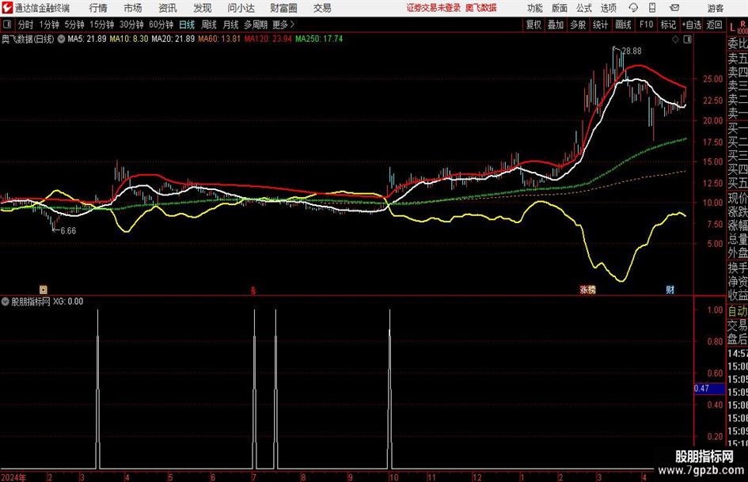This screenshot has width=748, height=482.
Task: Click the red L R indicator icon
Action: pyautogui.click(x=738, y=26)
